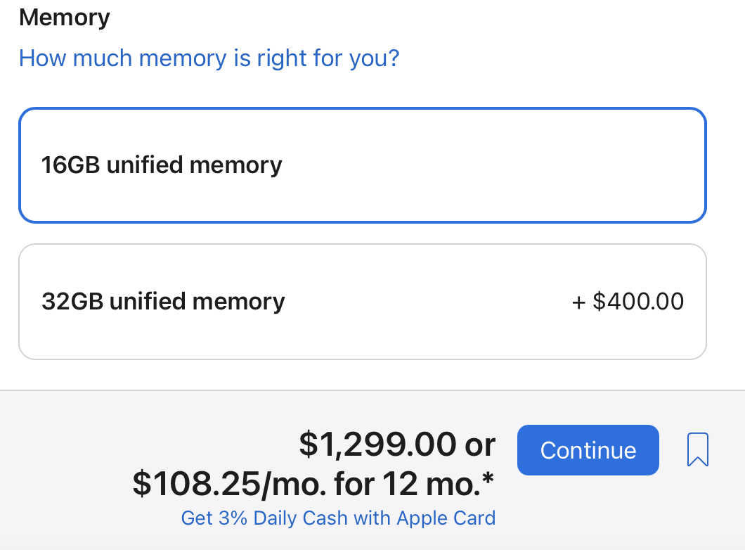Open the Get 3% Daily Cash link
745x550 pixels.
338,518
